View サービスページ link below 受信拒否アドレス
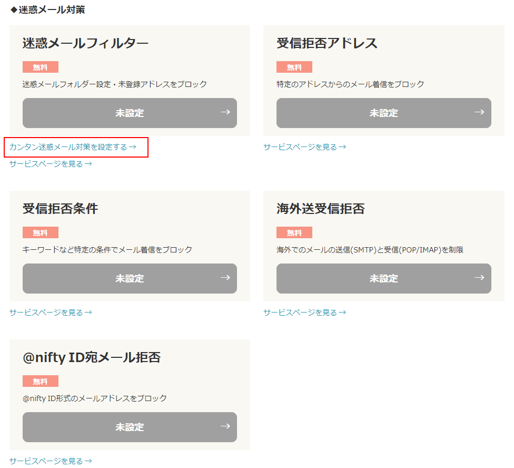This screenshot has height=468, width=514. 305,147
